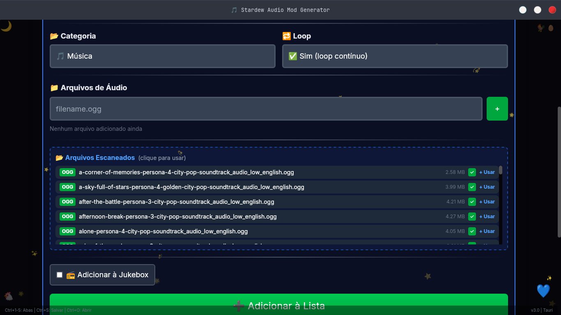This screenshot has width=561, height=315.
Task: Click the OGG badge for alone-persona-4 file
Action: (x=67, y=231)
